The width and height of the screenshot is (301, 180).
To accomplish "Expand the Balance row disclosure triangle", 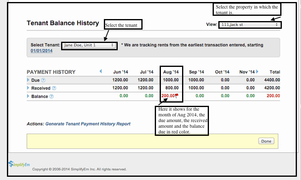I will [x=28, y=96].
